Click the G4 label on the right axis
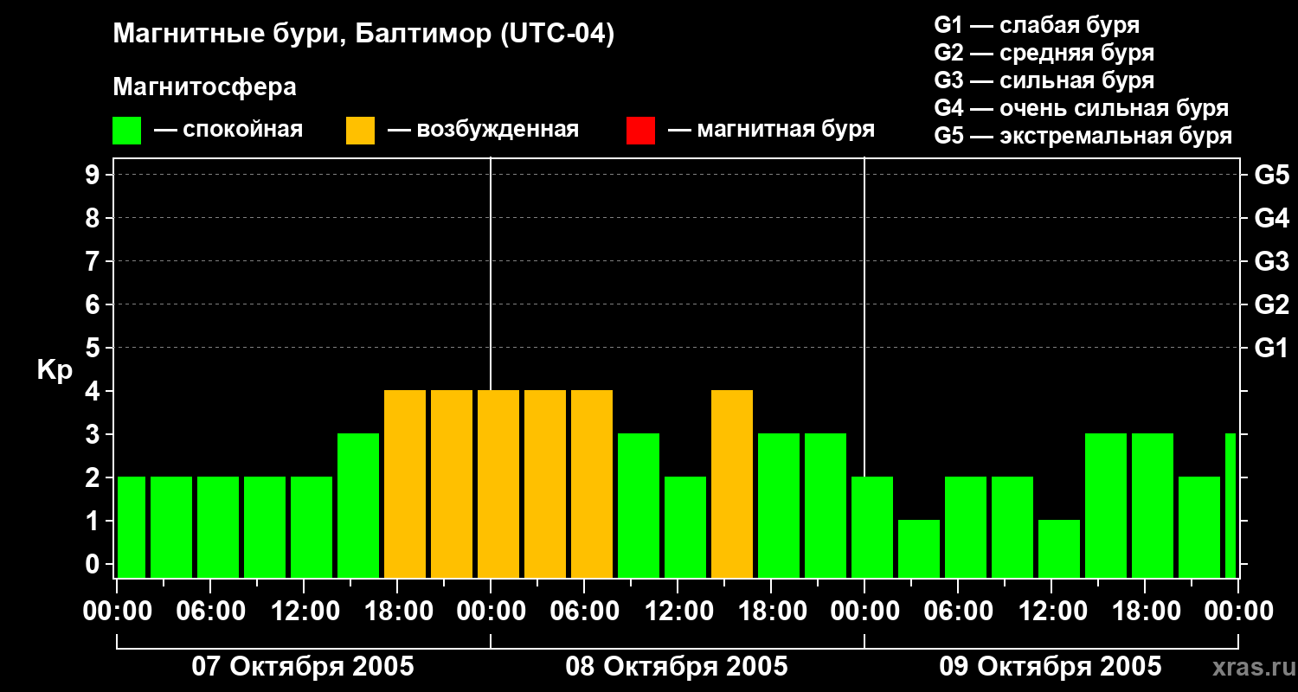Screen dimensions: 1298x692 (x=1272, y=218)
